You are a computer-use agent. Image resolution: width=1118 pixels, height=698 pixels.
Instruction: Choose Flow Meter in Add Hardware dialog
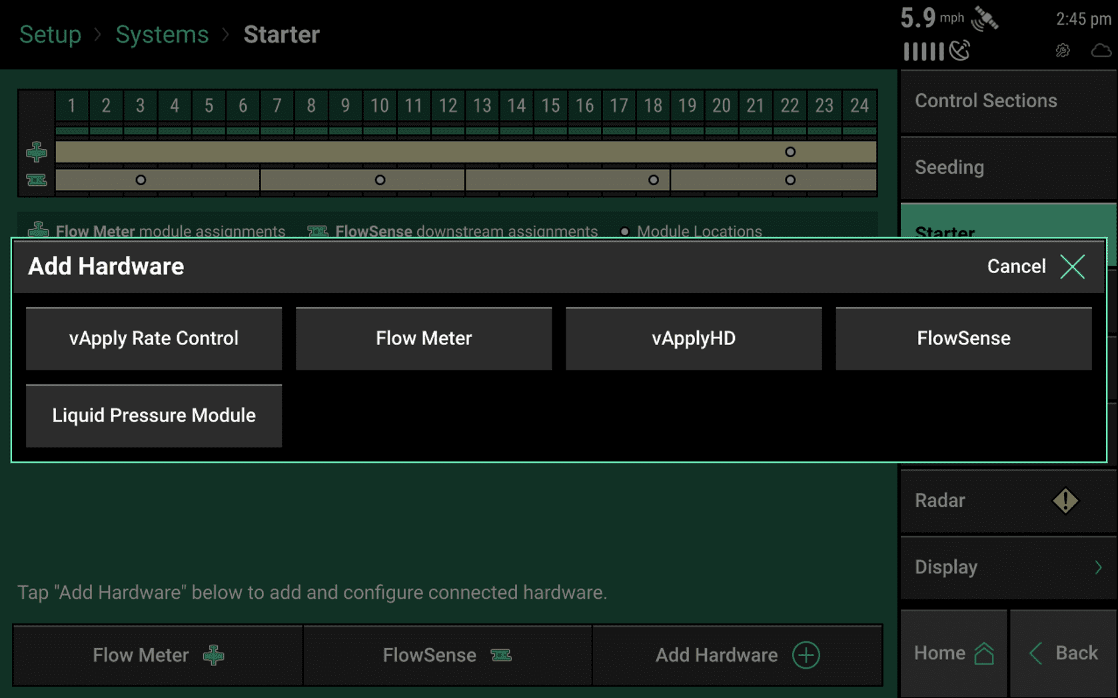pyautogui.click(x=424, y=338)
